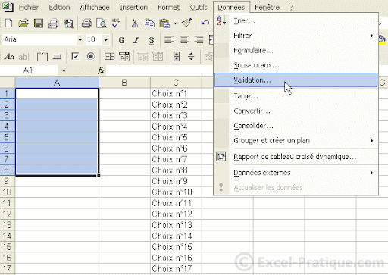Screen dimensions: 388x275
Task: Open the Affichage menu
Action: coord(95,8)
